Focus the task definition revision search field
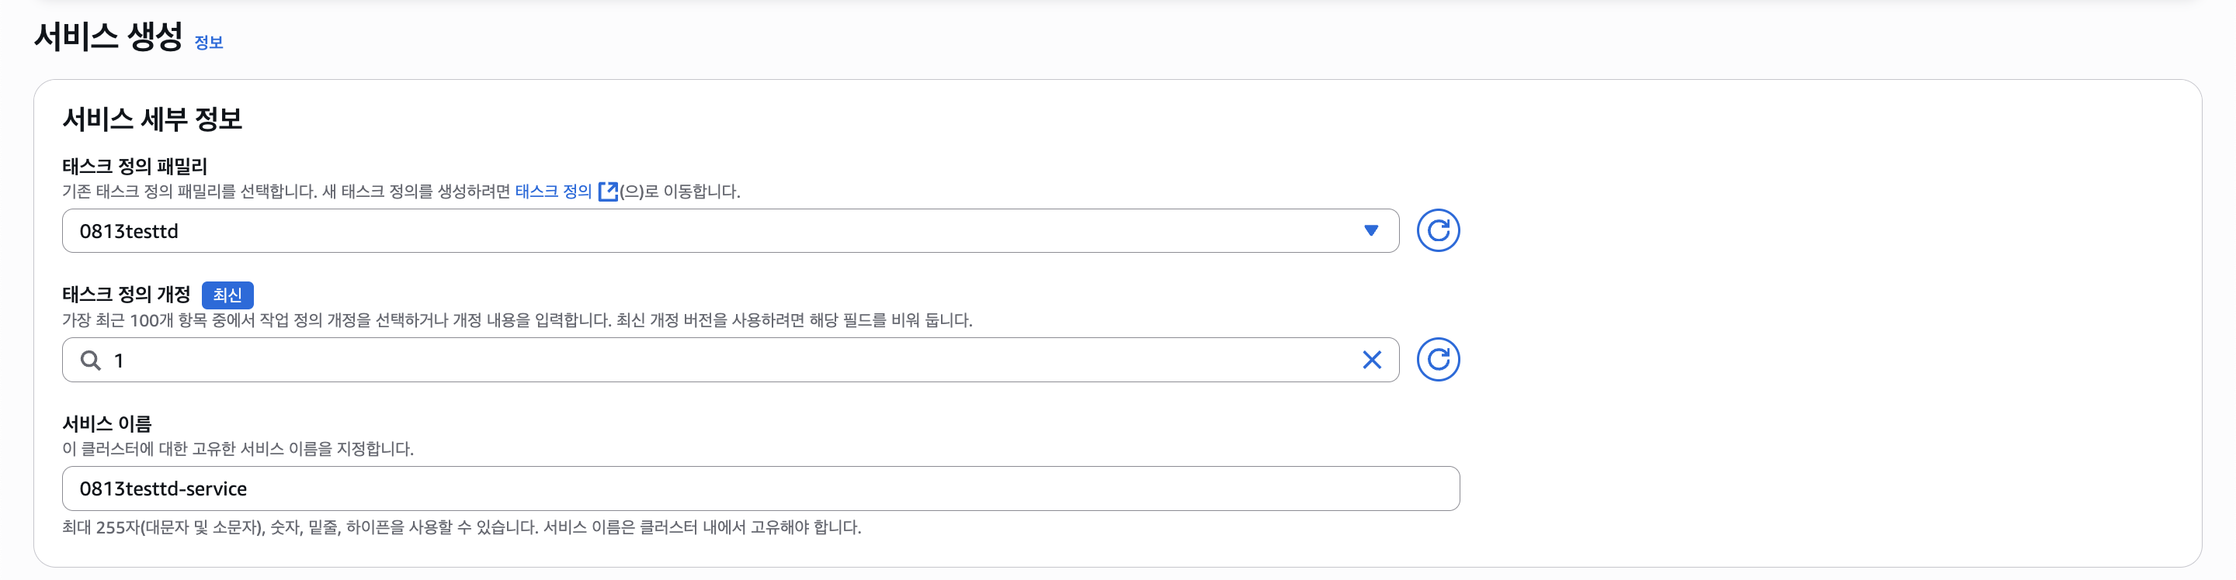This screenshot has width=2236, height=580. [729, 360]
